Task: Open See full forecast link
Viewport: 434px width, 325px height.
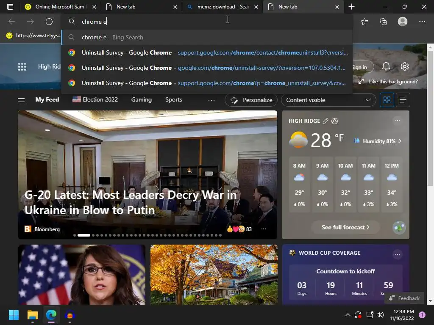Action: (345, 227)
